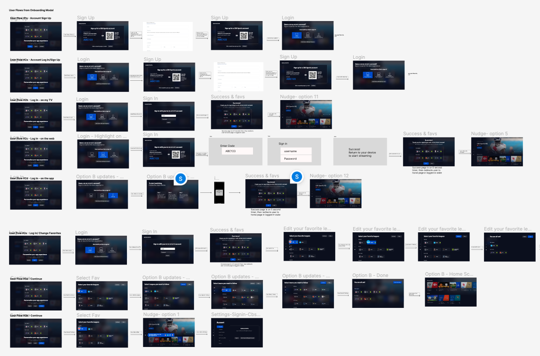
Task: Select the 'Nudge- option 12' frame title
Action: click(329, 176)
